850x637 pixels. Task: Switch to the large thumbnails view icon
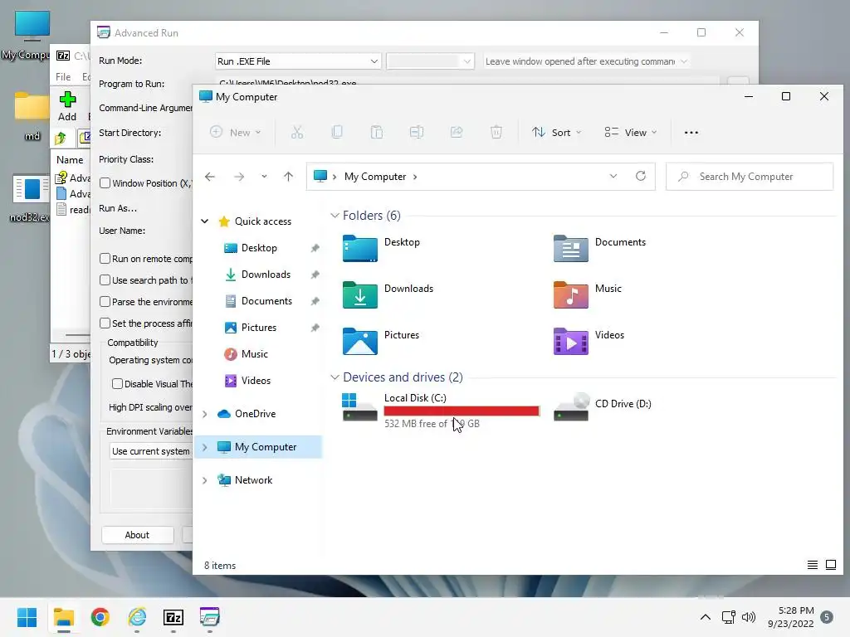pyautogui.click(x=830, y=565)
